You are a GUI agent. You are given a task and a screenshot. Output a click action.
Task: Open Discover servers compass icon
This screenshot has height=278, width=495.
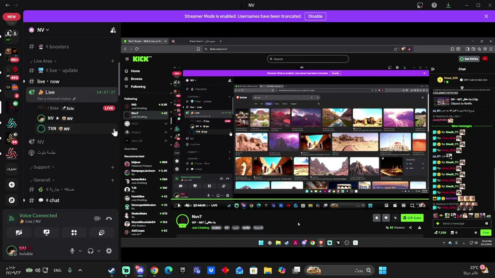[x=12, y=200]
